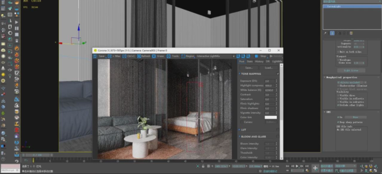The height and width of the screenshot is (174, 382).
Task: Toggle the Wireframe viewport checkbox
Action: coord(338,60)
